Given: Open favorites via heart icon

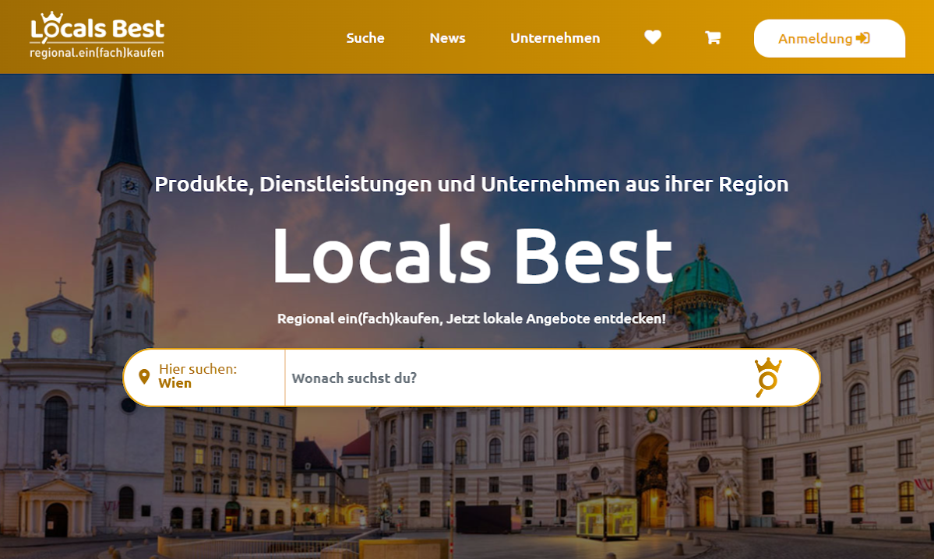Looking at the screenshot, I should [653, 37].
